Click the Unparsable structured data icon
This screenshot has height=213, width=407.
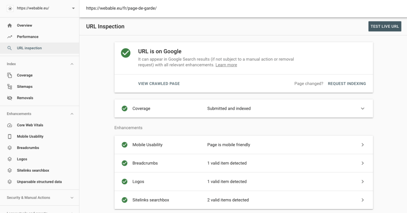click(10, 182)
